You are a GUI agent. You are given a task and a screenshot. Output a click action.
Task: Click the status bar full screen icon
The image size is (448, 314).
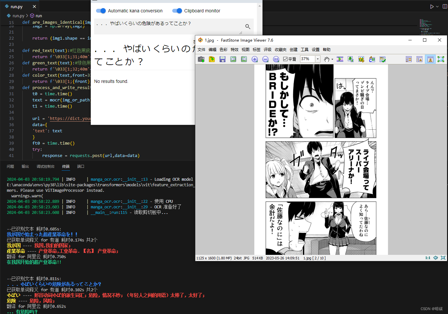pyautogui.click(x=443, y=258)
